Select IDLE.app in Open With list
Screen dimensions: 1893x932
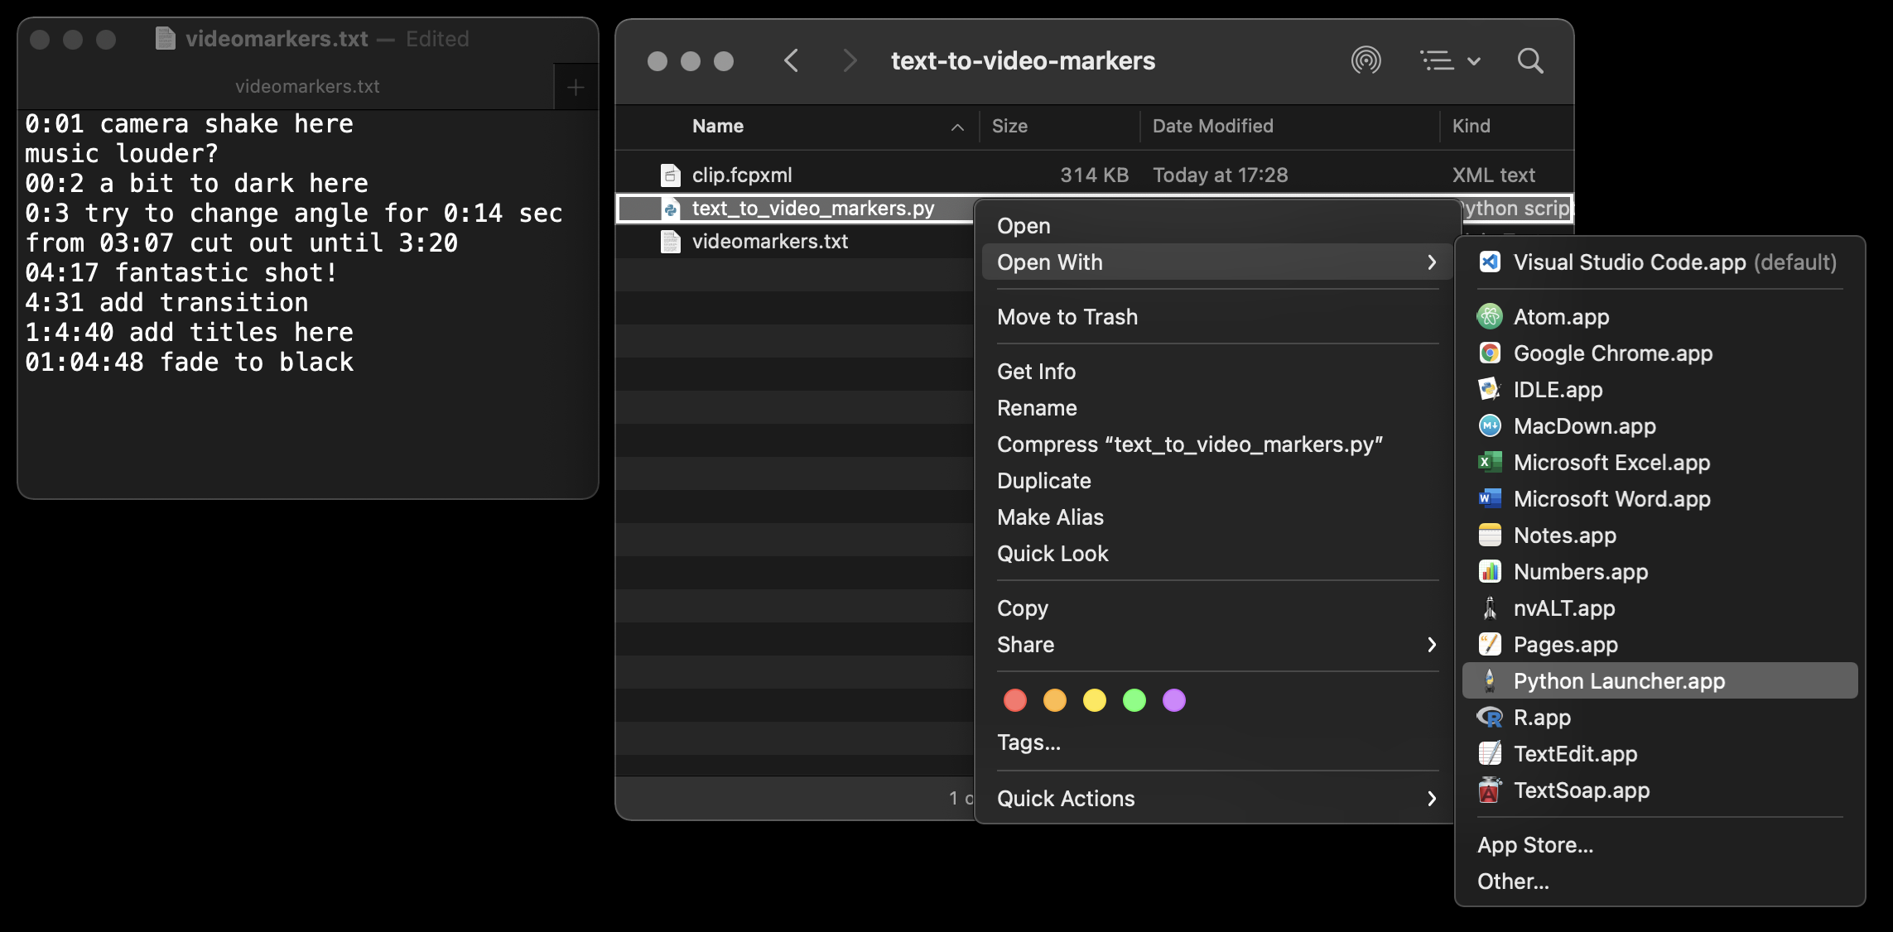click(x=1557, y=390)
